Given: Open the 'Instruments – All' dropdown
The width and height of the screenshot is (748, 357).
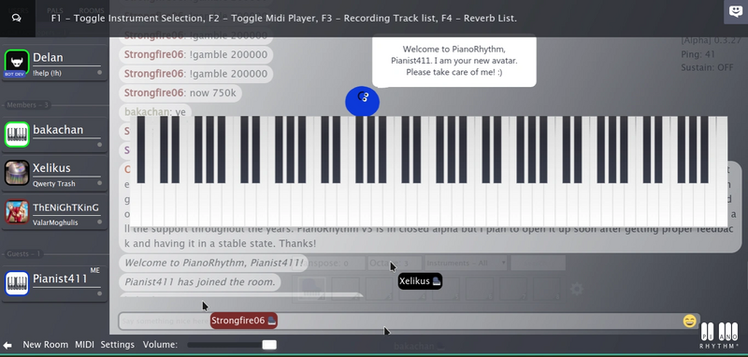Looking at the screenshot, I should point(466,263).
